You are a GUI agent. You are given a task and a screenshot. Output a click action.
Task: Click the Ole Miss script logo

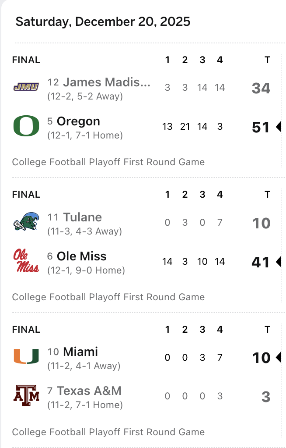point(26,260)
